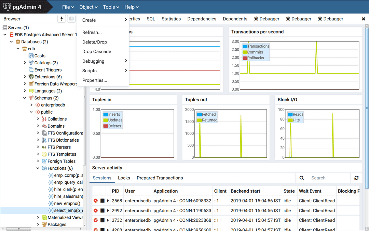Image resolution: width=369 pixels, height=231 pixels.
Task: Switch to the Locks tab
Action: pos(124,178)
